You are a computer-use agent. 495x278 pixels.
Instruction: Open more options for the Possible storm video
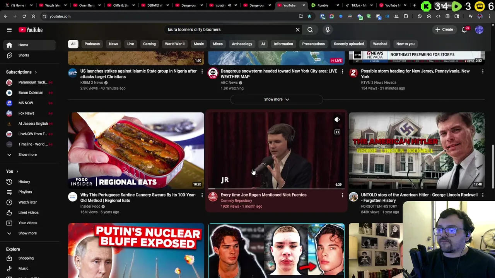coord(483,71)
